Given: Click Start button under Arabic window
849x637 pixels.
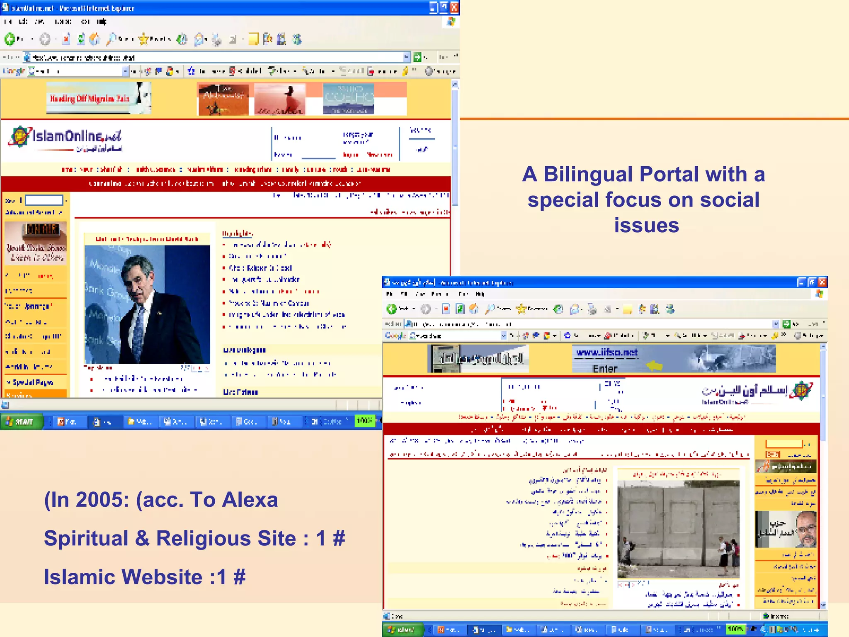Looking at the screenshot, I should (x=403, y=630).
